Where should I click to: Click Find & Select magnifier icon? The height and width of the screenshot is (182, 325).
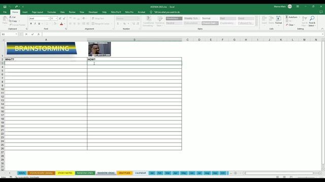(312, 18)
